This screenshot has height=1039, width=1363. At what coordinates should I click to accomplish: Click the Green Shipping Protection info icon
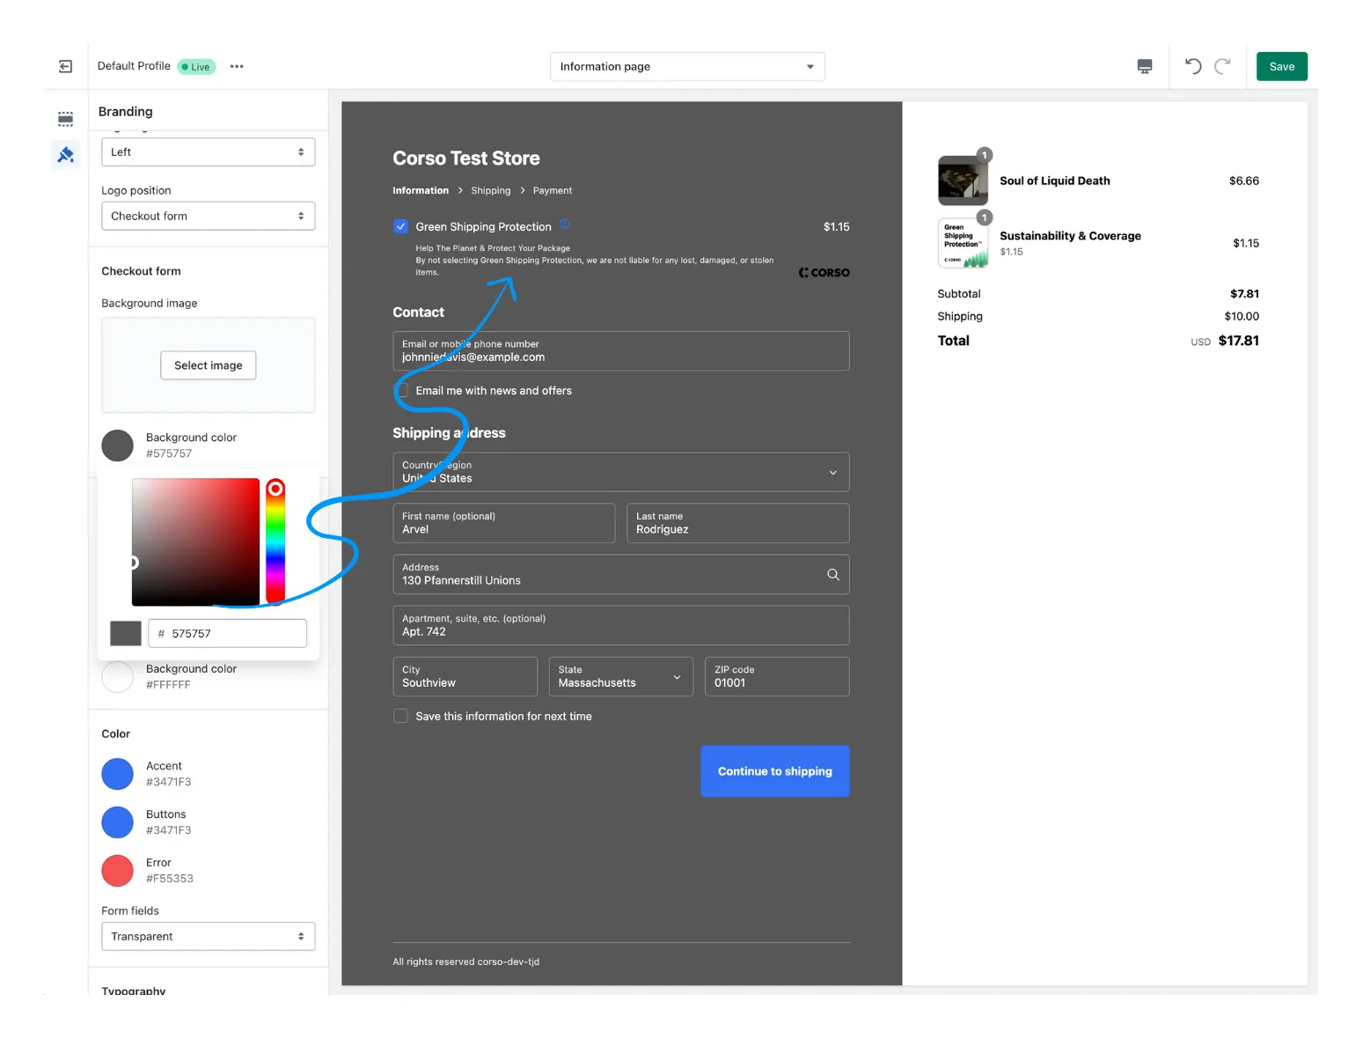[x=565, y=225]
